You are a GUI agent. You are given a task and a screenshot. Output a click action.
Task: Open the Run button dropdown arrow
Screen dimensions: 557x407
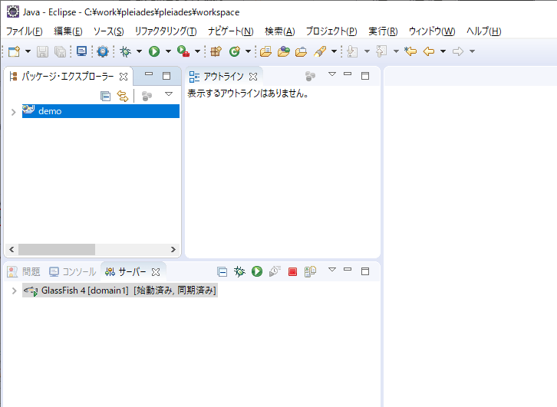click(167, 51)
